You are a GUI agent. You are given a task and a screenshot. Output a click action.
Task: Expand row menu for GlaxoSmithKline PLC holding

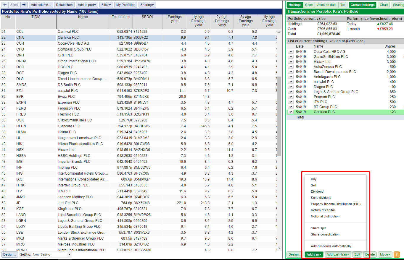(x=291, y=57)
